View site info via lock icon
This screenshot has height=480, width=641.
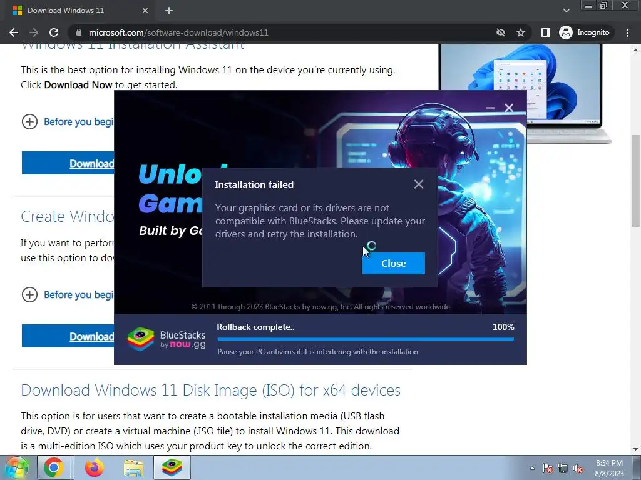coord(79,32)
